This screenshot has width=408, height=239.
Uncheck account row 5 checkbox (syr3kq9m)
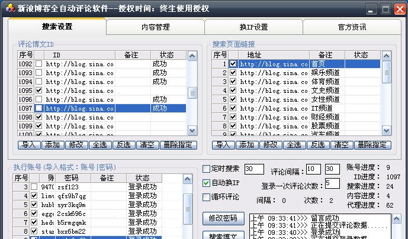coord(34,205)
